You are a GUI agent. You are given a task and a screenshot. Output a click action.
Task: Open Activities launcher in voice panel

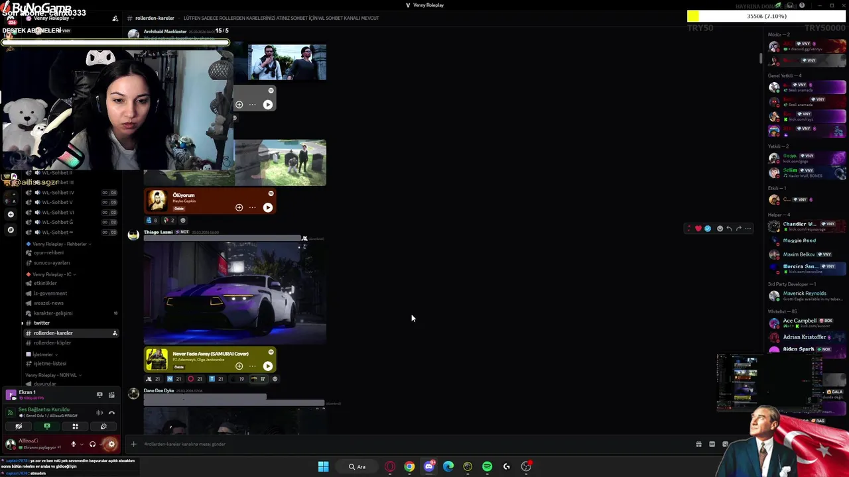coord(75,427)
